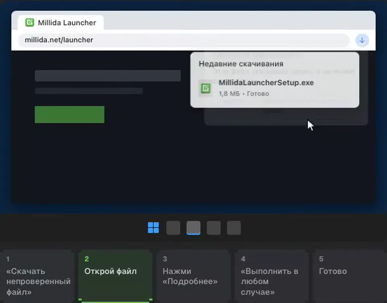The width and height of the screenshot is (387, 303).
Task: Click the green download button on page
Action: click(x=70, y=115)
